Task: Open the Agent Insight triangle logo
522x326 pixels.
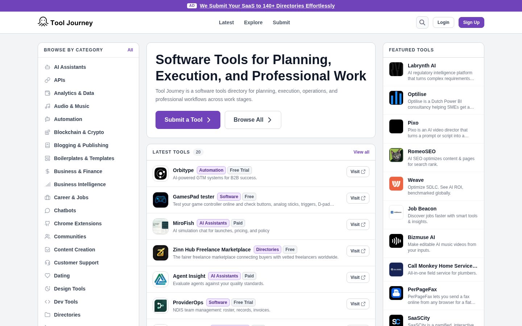Action: click(x=161, y=279)
